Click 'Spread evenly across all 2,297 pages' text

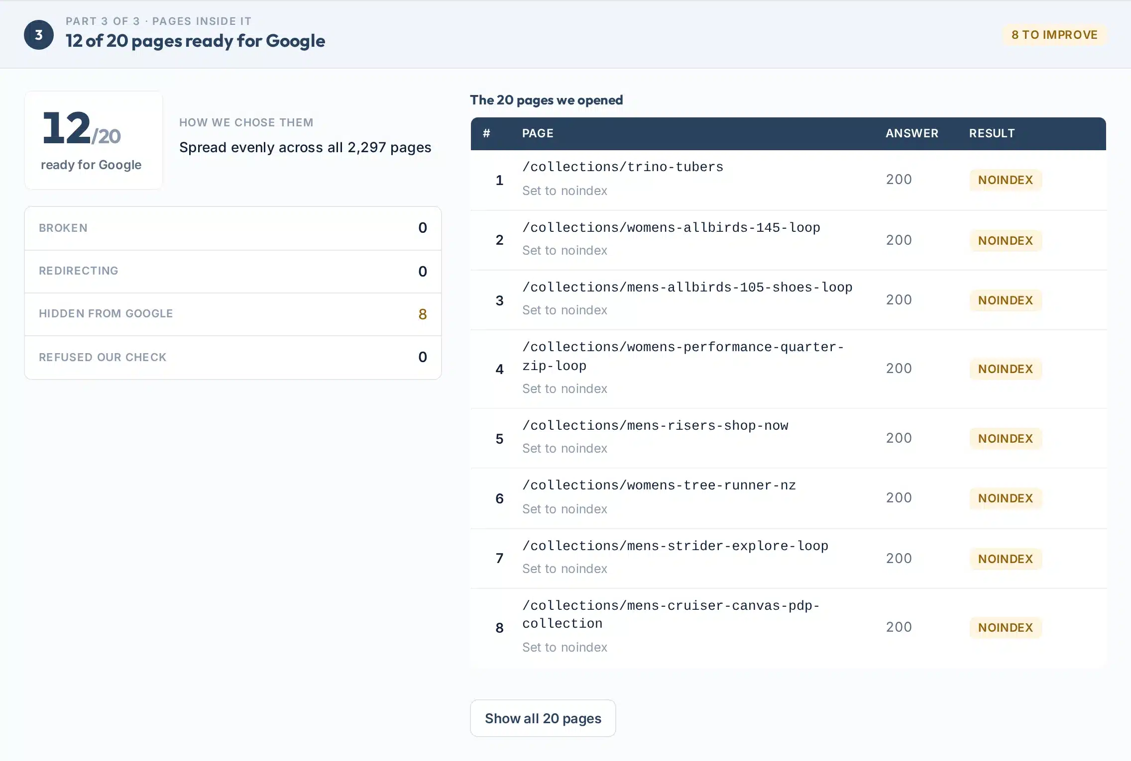click(x=305, y=147)
